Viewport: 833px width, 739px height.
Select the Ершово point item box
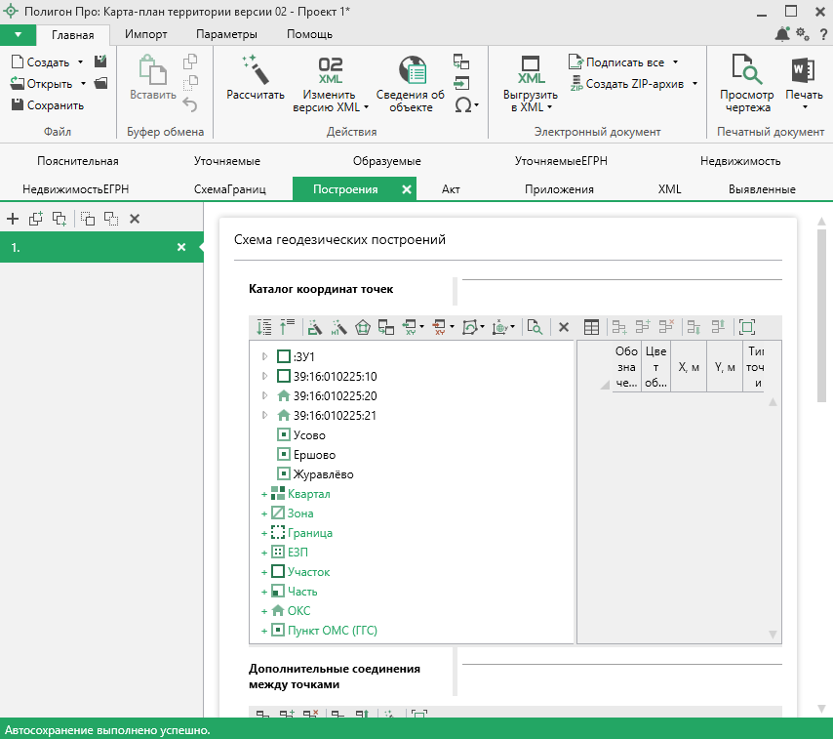284,455
